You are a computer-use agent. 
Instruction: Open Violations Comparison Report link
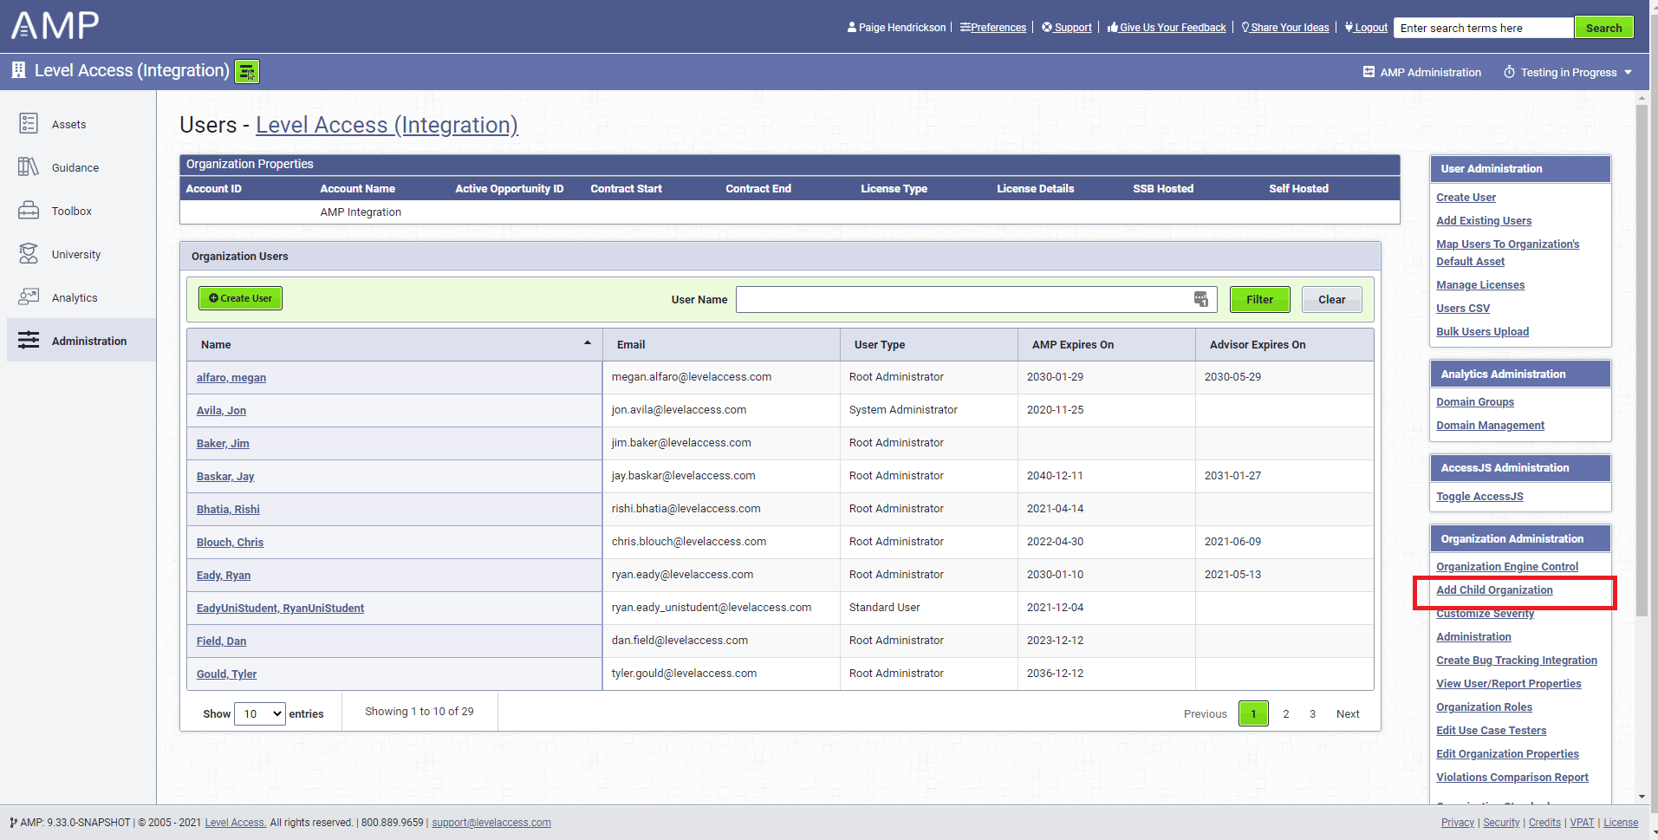(x=1512, y=777)
